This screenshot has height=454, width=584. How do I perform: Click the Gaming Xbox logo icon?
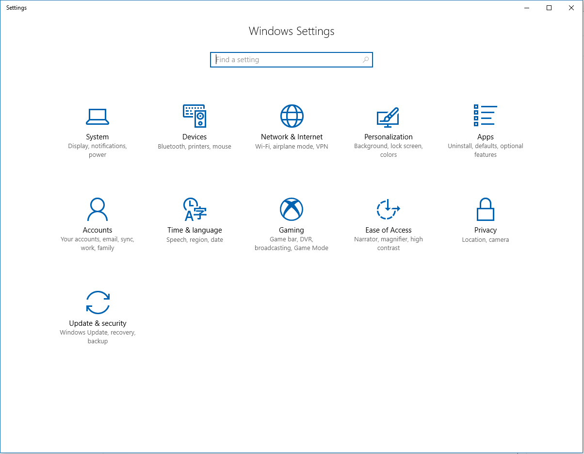point(292,209)
